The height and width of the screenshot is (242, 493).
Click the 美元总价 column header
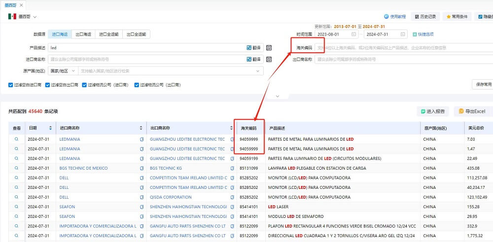point(476,128)
